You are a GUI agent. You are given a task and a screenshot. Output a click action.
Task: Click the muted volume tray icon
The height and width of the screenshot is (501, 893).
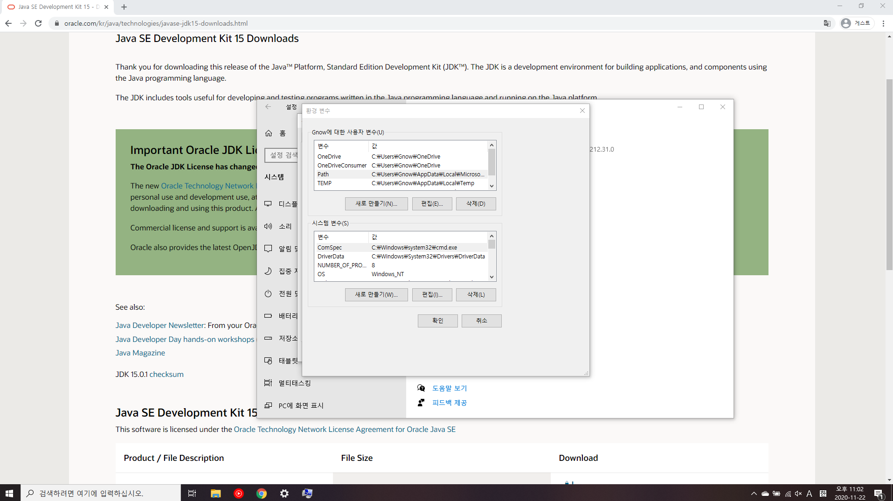[798, 494]
